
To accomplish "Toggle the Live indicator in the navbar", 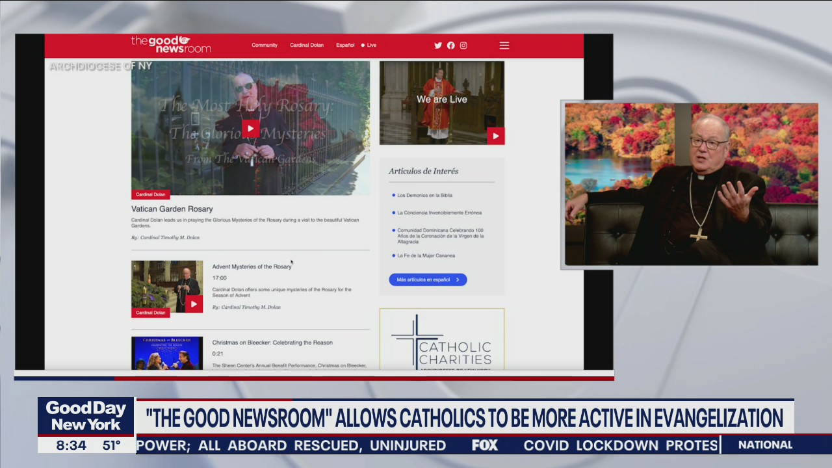I will [369, 45].
